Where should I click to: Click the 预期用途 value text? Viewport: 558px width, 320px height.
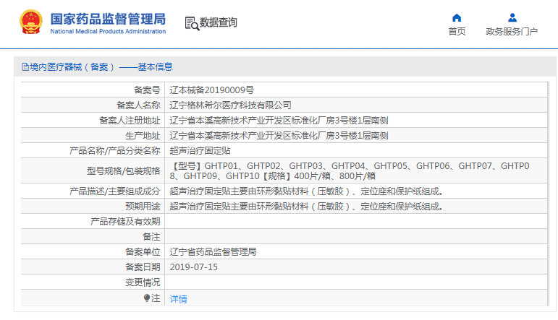coord(306,207)
